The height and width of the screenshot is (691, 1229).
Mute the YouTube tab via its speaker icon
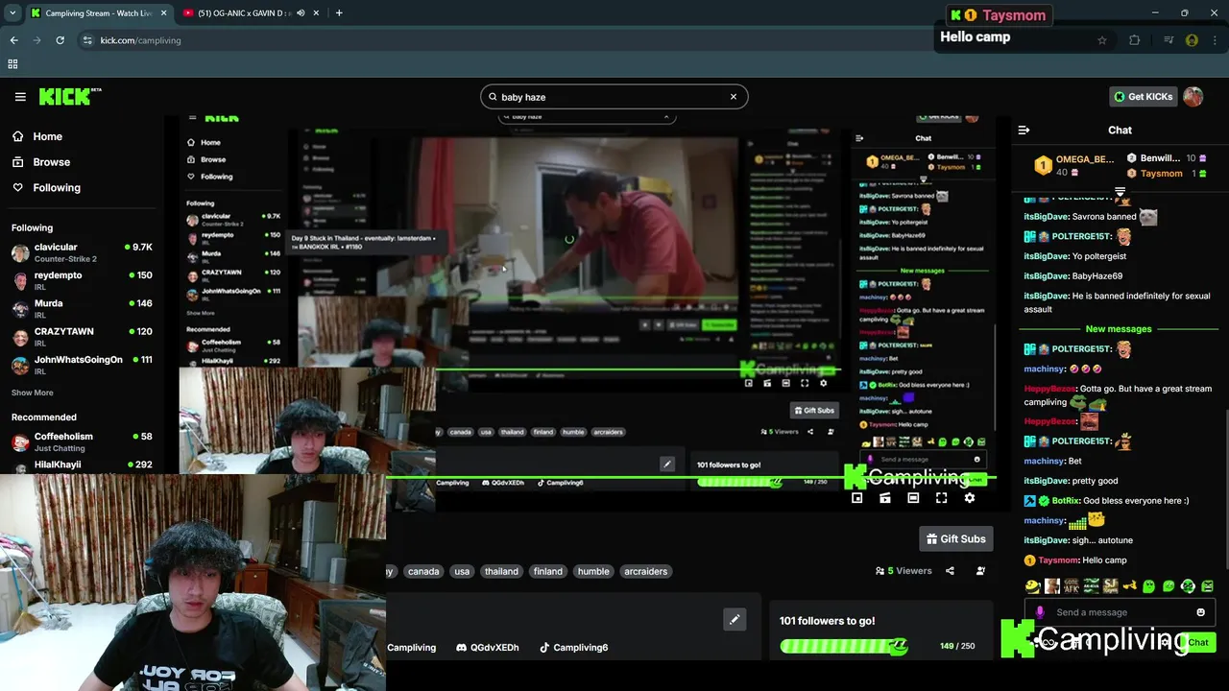click(301, 13)
